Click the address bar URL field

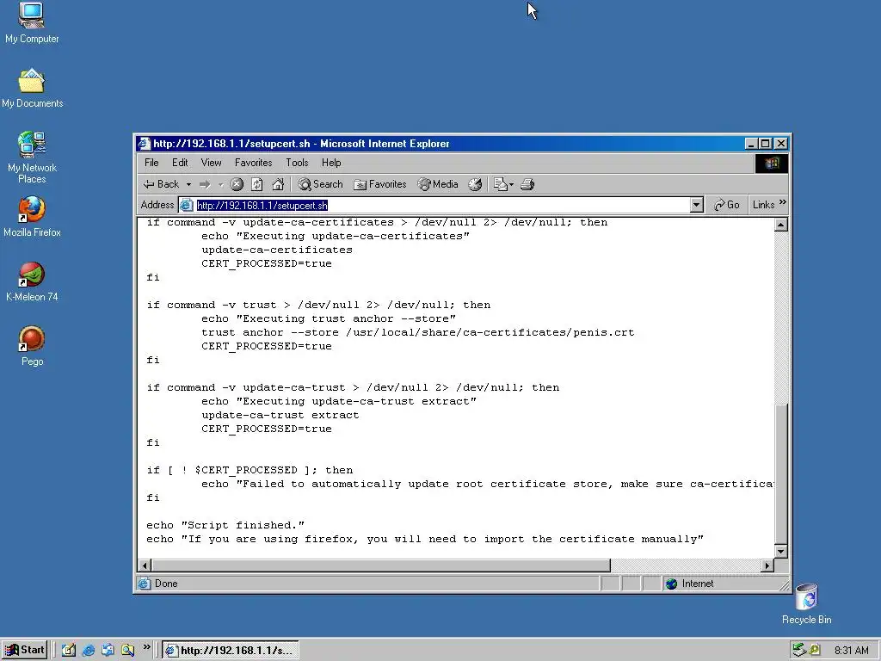442,205
